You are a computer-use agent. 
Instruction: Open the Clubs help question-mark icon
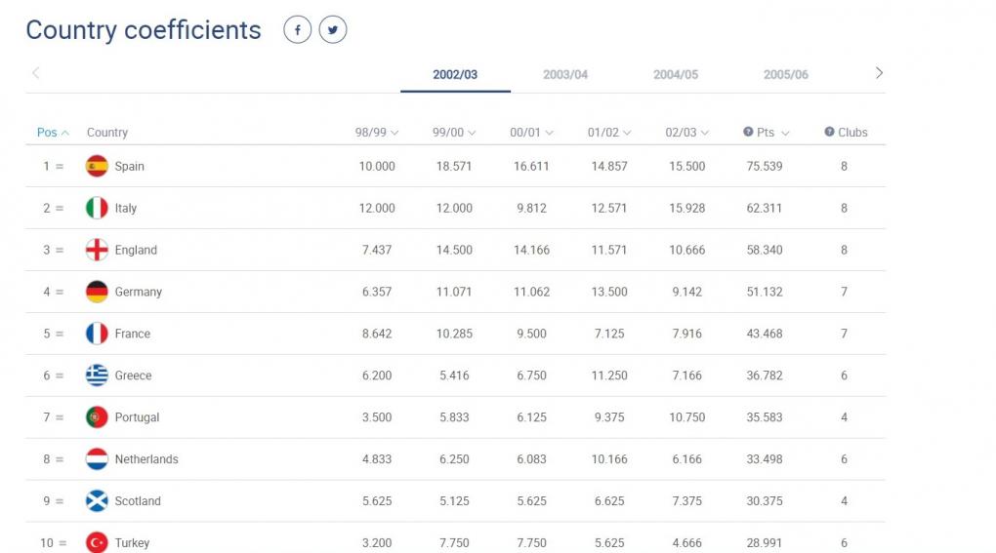[830, 132]
